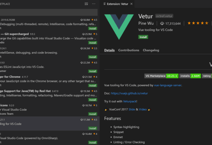Click the Vetur download count cloud icon
Screen dimensions: 212x145
162,24
